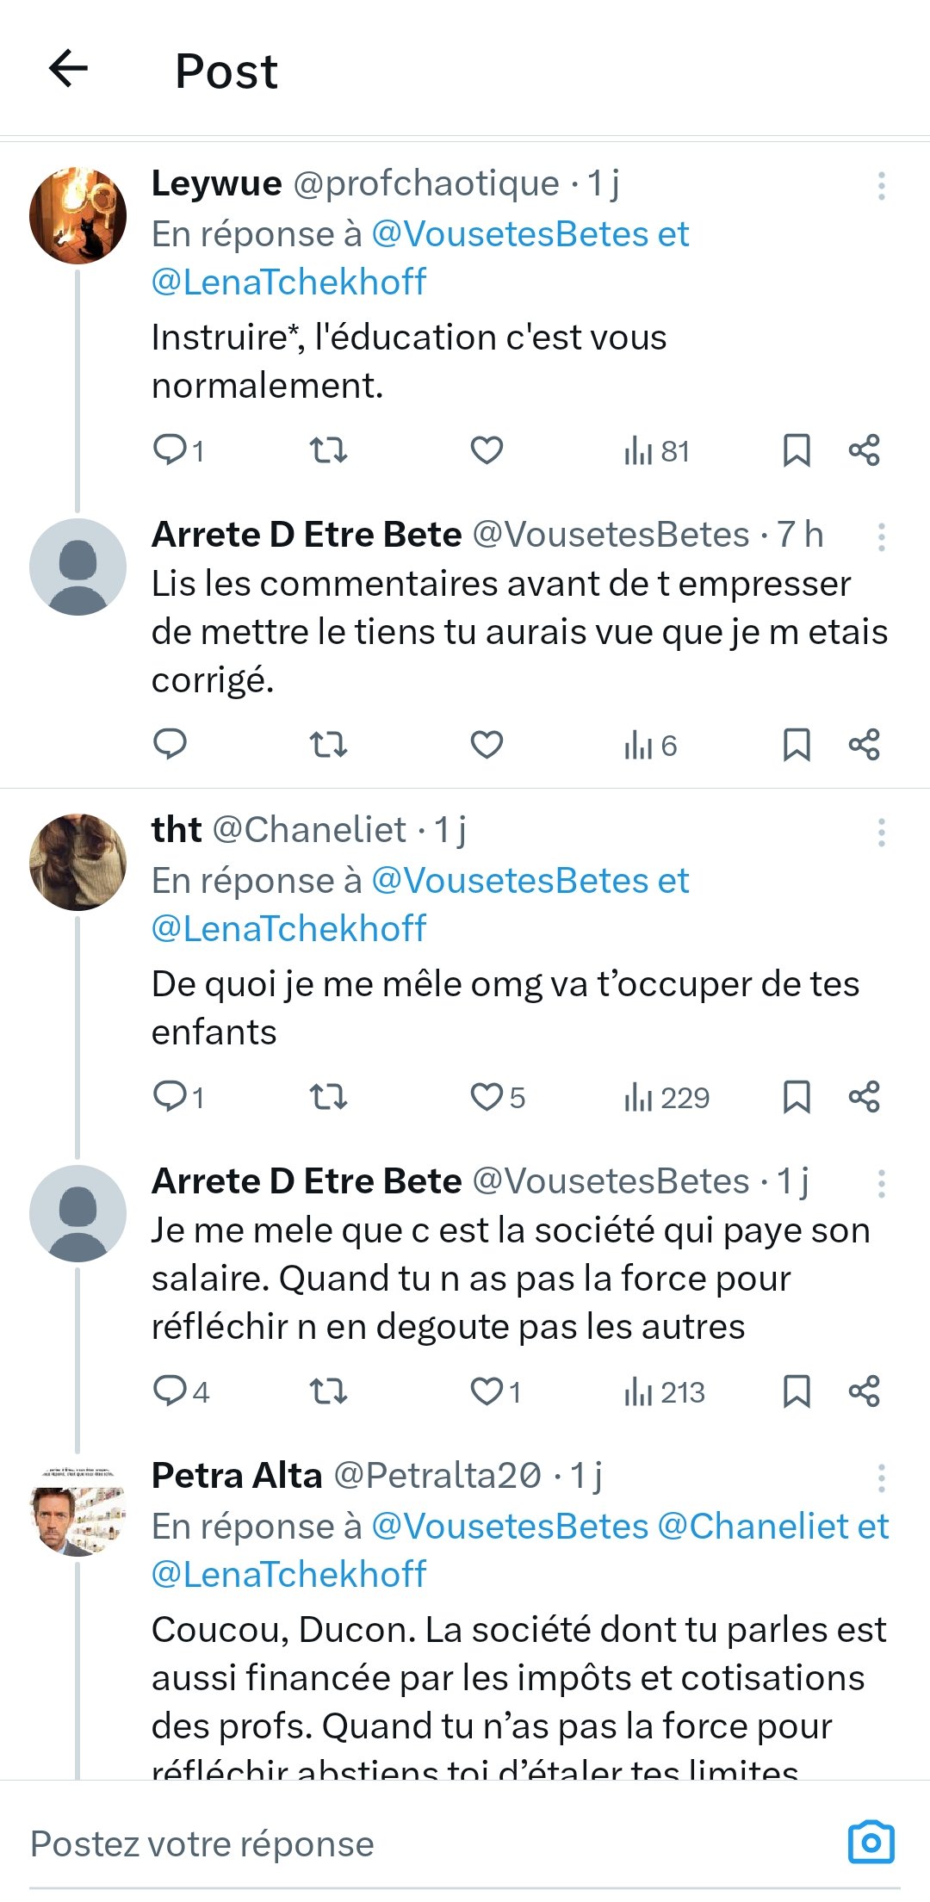Attach a photo with the camera icon
The height and width of the screenshot is (1902, 930).
point(871,1843)
